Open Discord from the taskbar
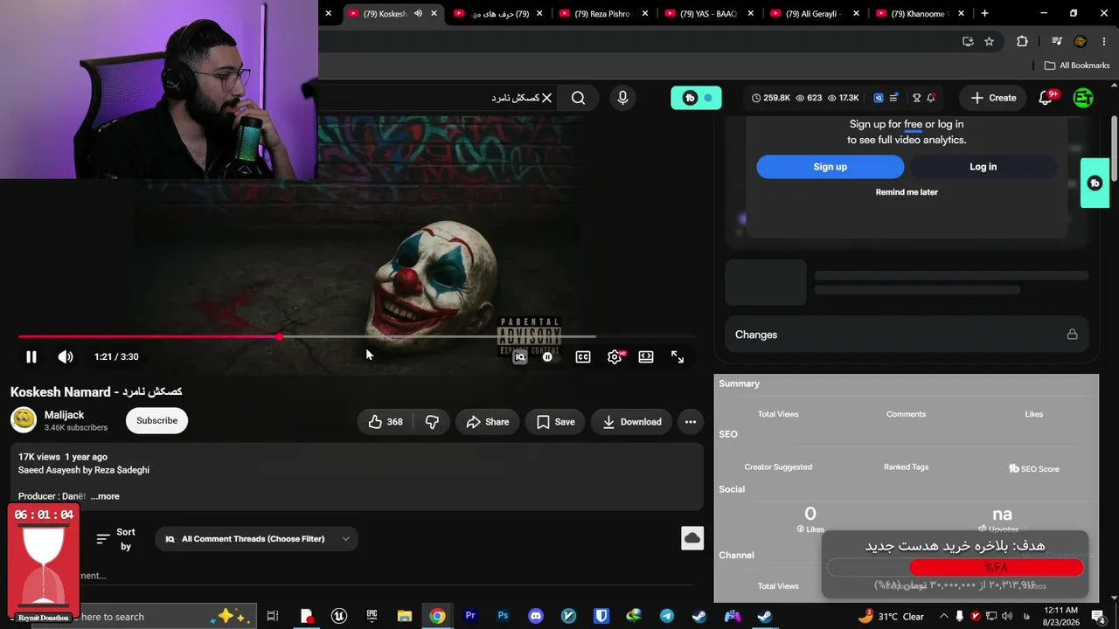The width and height of the screenshot is (1119, 629). pos(536,616)
